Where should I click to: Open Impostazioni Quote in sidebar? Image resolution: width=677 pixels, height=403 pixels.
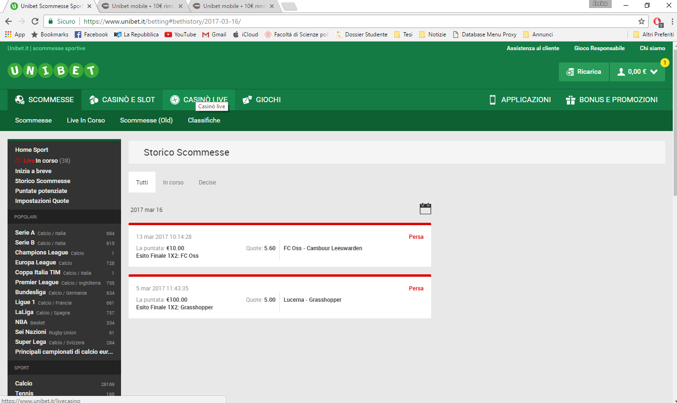(x=42, y=201)
